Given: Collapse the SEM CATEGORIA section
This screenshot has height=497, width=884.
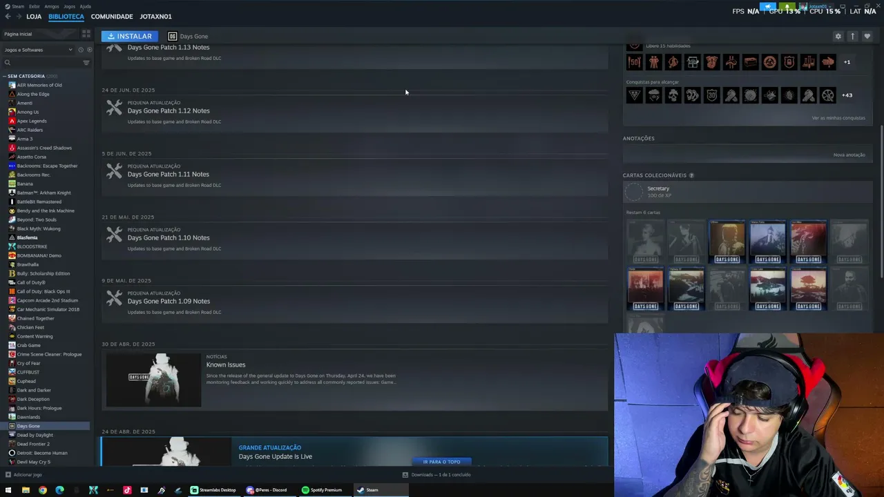Looking at the screenshot, I should (x=5, y=76).
